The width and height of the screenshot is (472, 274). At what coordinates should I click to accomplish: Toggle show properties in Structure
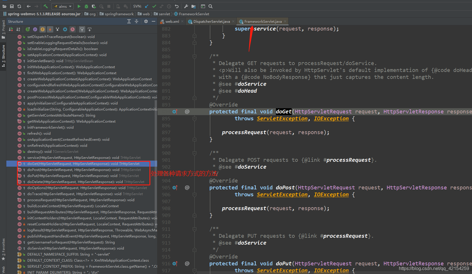click(35, 29)
